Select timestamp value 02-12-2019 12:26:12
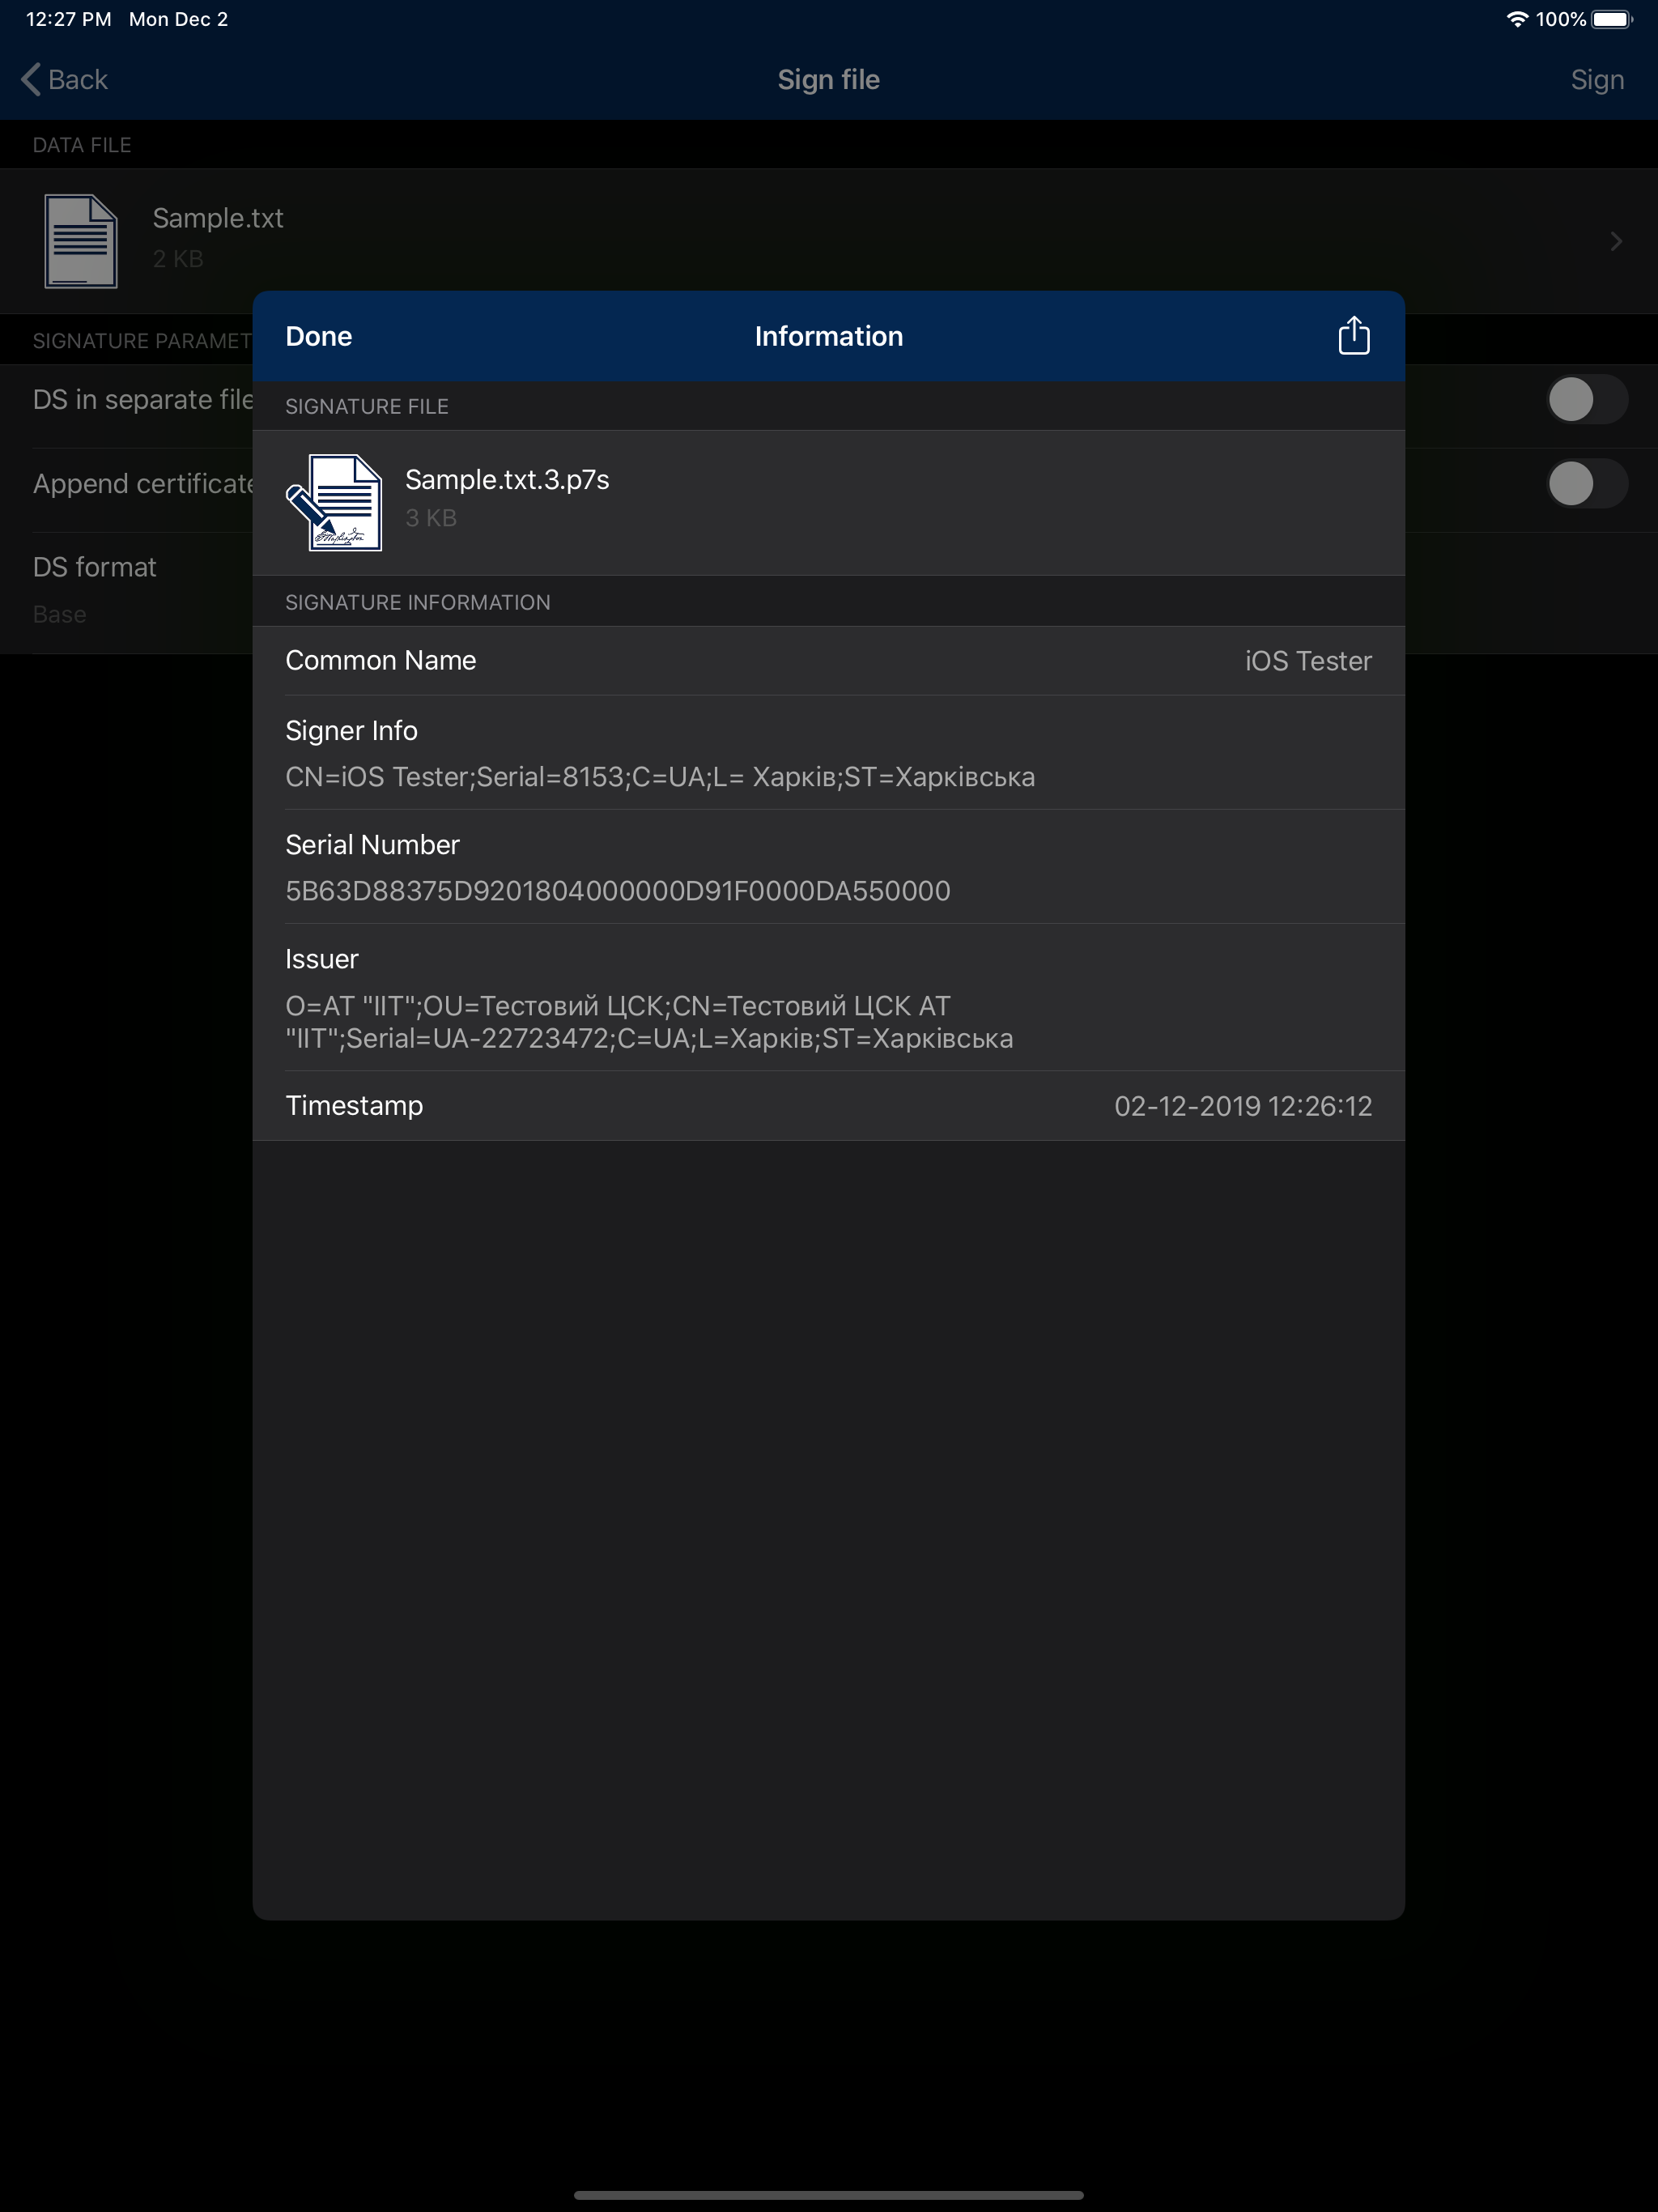Image resolution: width=1658 pixels, height=2212 pixels. (1243, 1106)
